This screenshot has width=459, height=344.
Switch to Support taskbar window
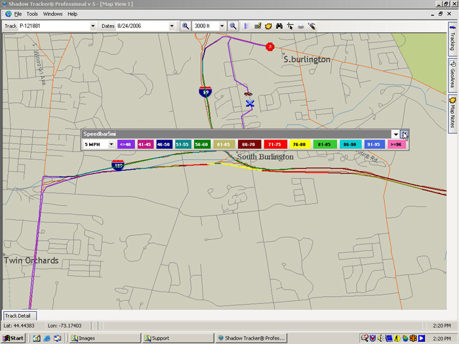[178, 338]
